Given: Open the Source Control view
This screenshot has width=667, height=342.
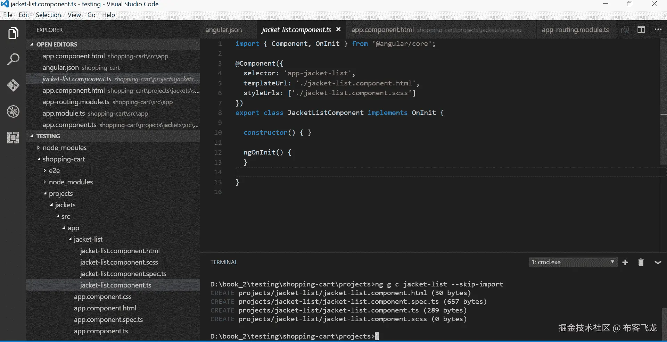Looking at the screenshot, I should click(13, 85).
